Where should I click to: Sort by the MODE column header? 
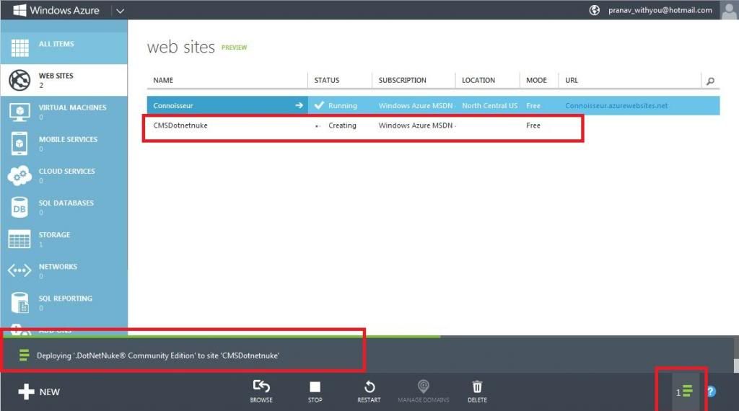pyautogui.click(x=536, y=81)
